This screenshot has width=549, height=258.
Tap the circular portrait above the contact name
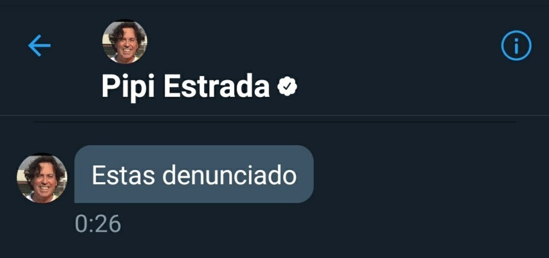[124, 42]
